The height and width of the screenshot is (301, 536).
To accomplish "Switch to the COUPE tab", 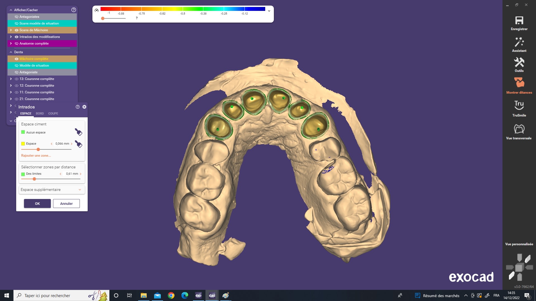I will pos(53,113).
